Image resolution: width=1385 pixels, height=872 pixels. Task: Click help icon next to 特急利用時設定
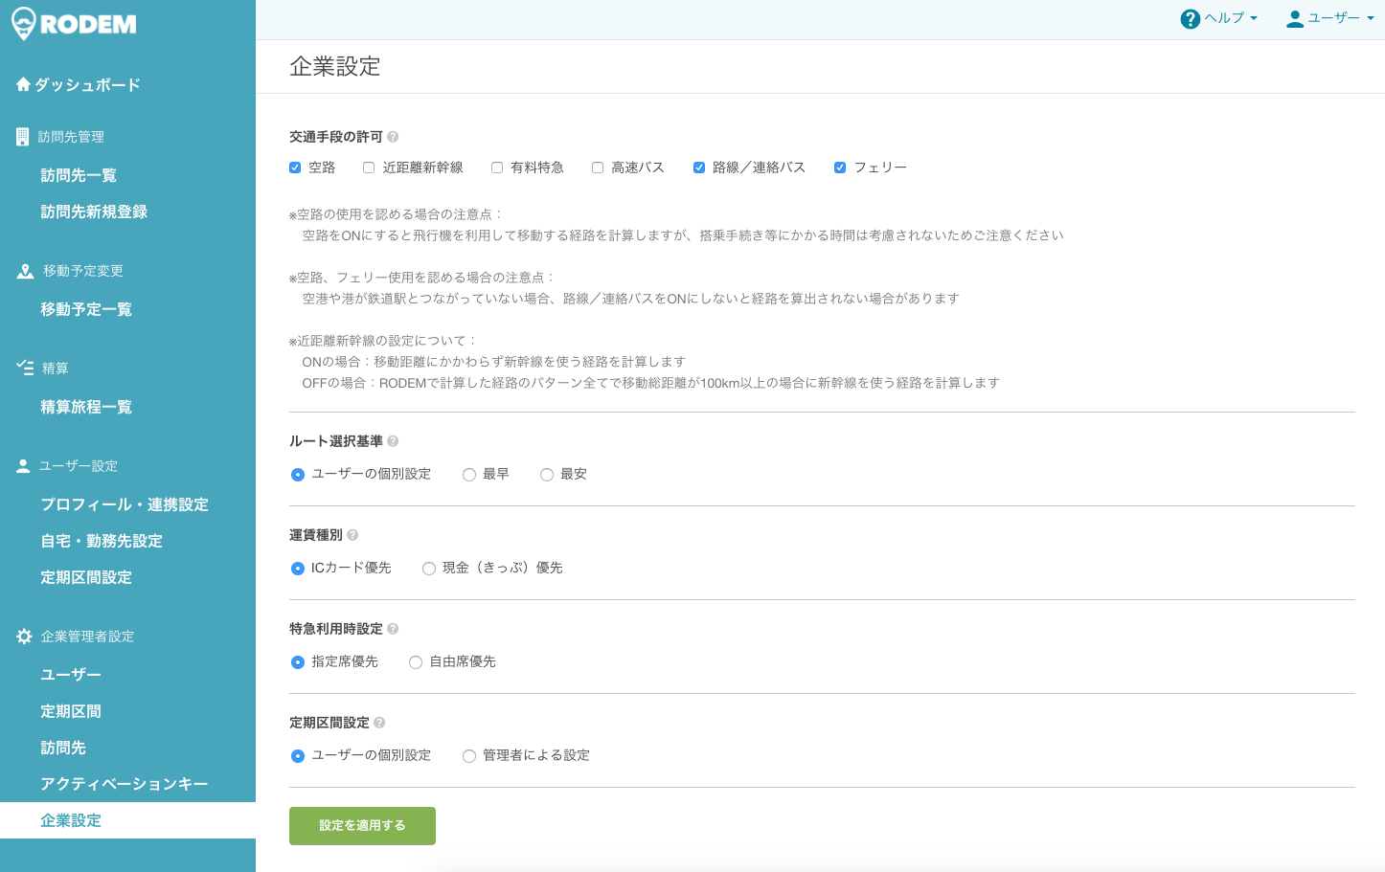(x=393, y=629)
